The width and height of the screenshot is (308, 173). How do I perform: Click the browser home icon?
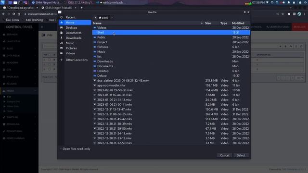(19, 14)
